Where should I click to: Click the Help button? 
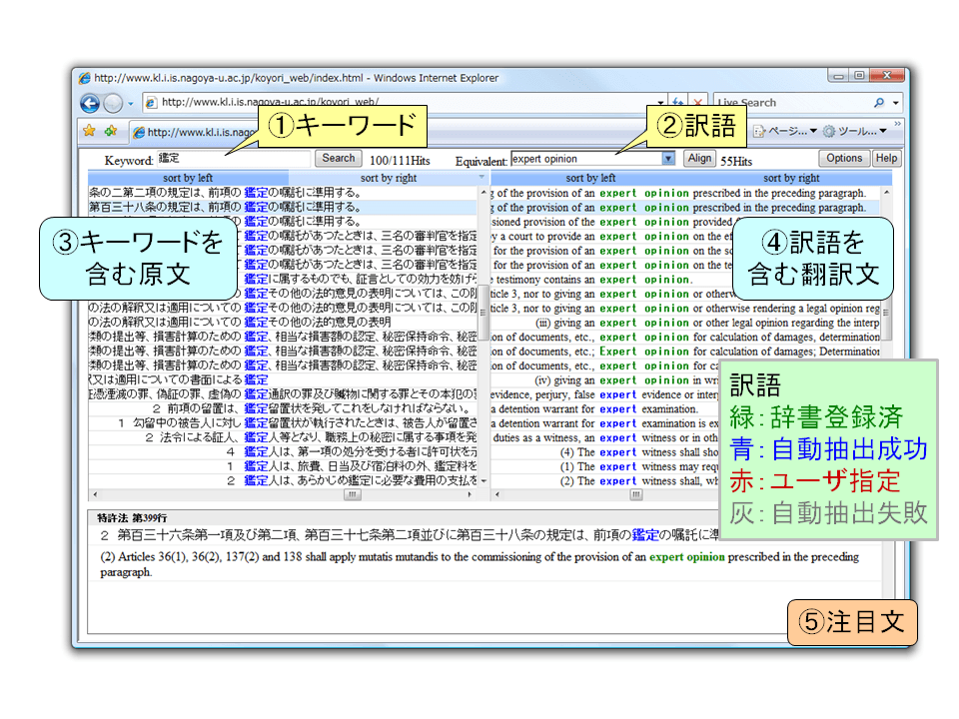coord(886,159)
